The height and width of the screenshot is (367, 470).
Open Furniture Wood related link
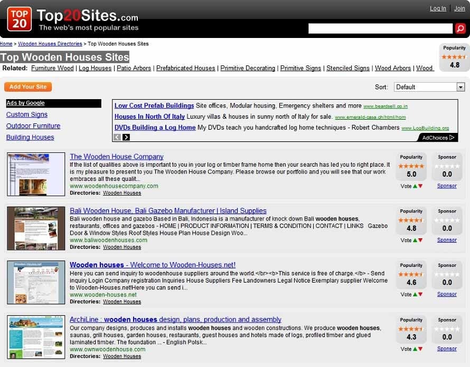[x=52, y=68]
